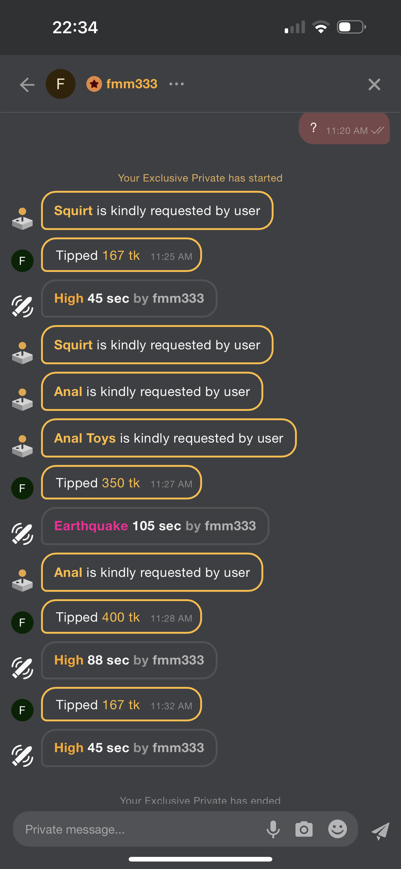Screen dimensions: 401x869
Task: Tap the Earthquake 105 sec message
Action: pyautogui.click(x=155, y=526)
